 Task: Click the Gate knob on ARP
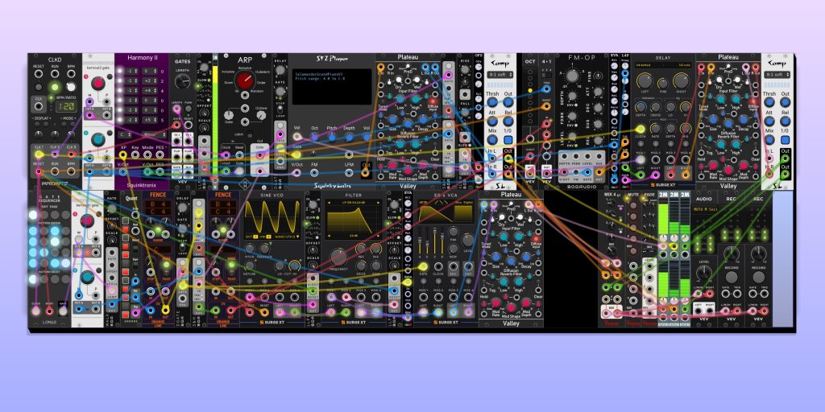point(230,113)
